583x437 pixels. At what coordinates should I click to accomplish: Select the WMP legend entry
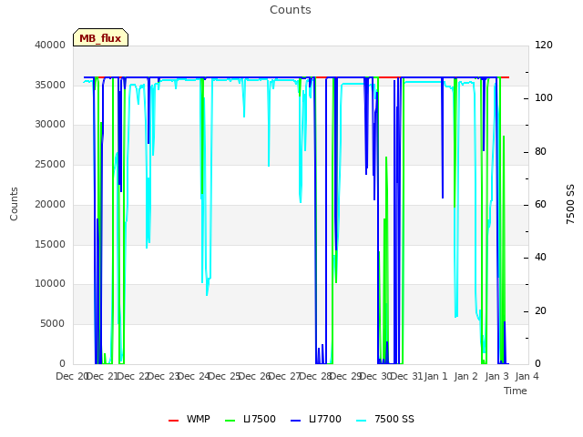189,419
